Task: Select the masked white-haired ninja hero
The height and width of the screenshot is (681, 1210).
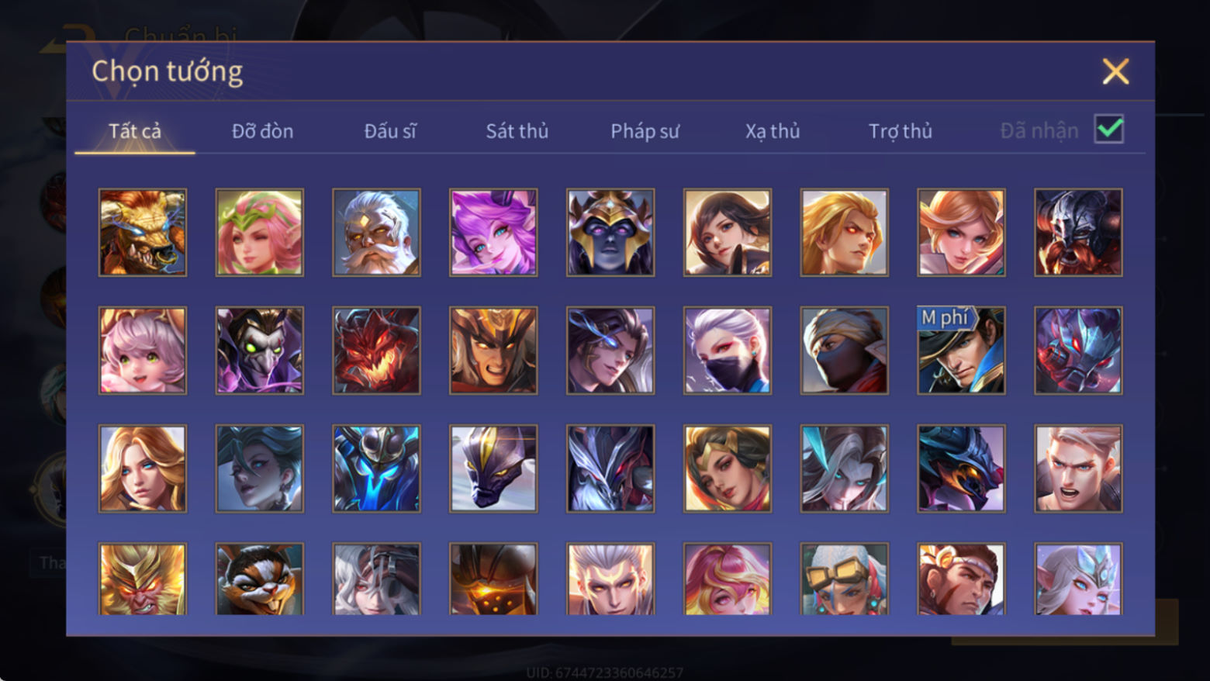Action: [728, 350]
